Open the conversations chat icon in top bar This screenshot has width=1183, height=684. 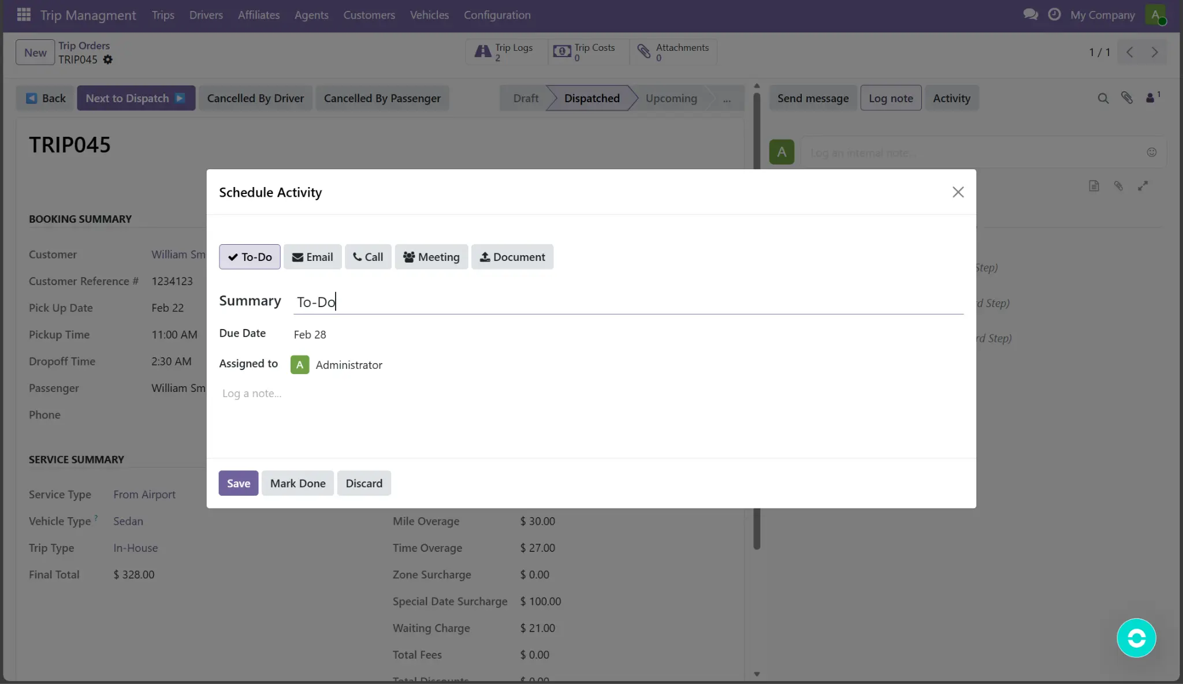[1031, 14]
